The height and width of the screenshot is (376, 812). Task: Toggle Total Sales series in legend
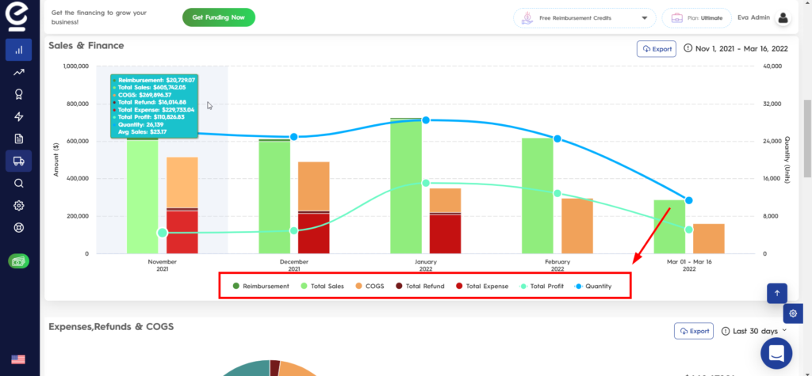(x=322, y=286)
